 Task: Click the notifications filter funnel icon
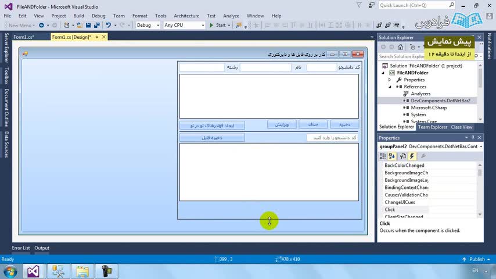(359, 5)
